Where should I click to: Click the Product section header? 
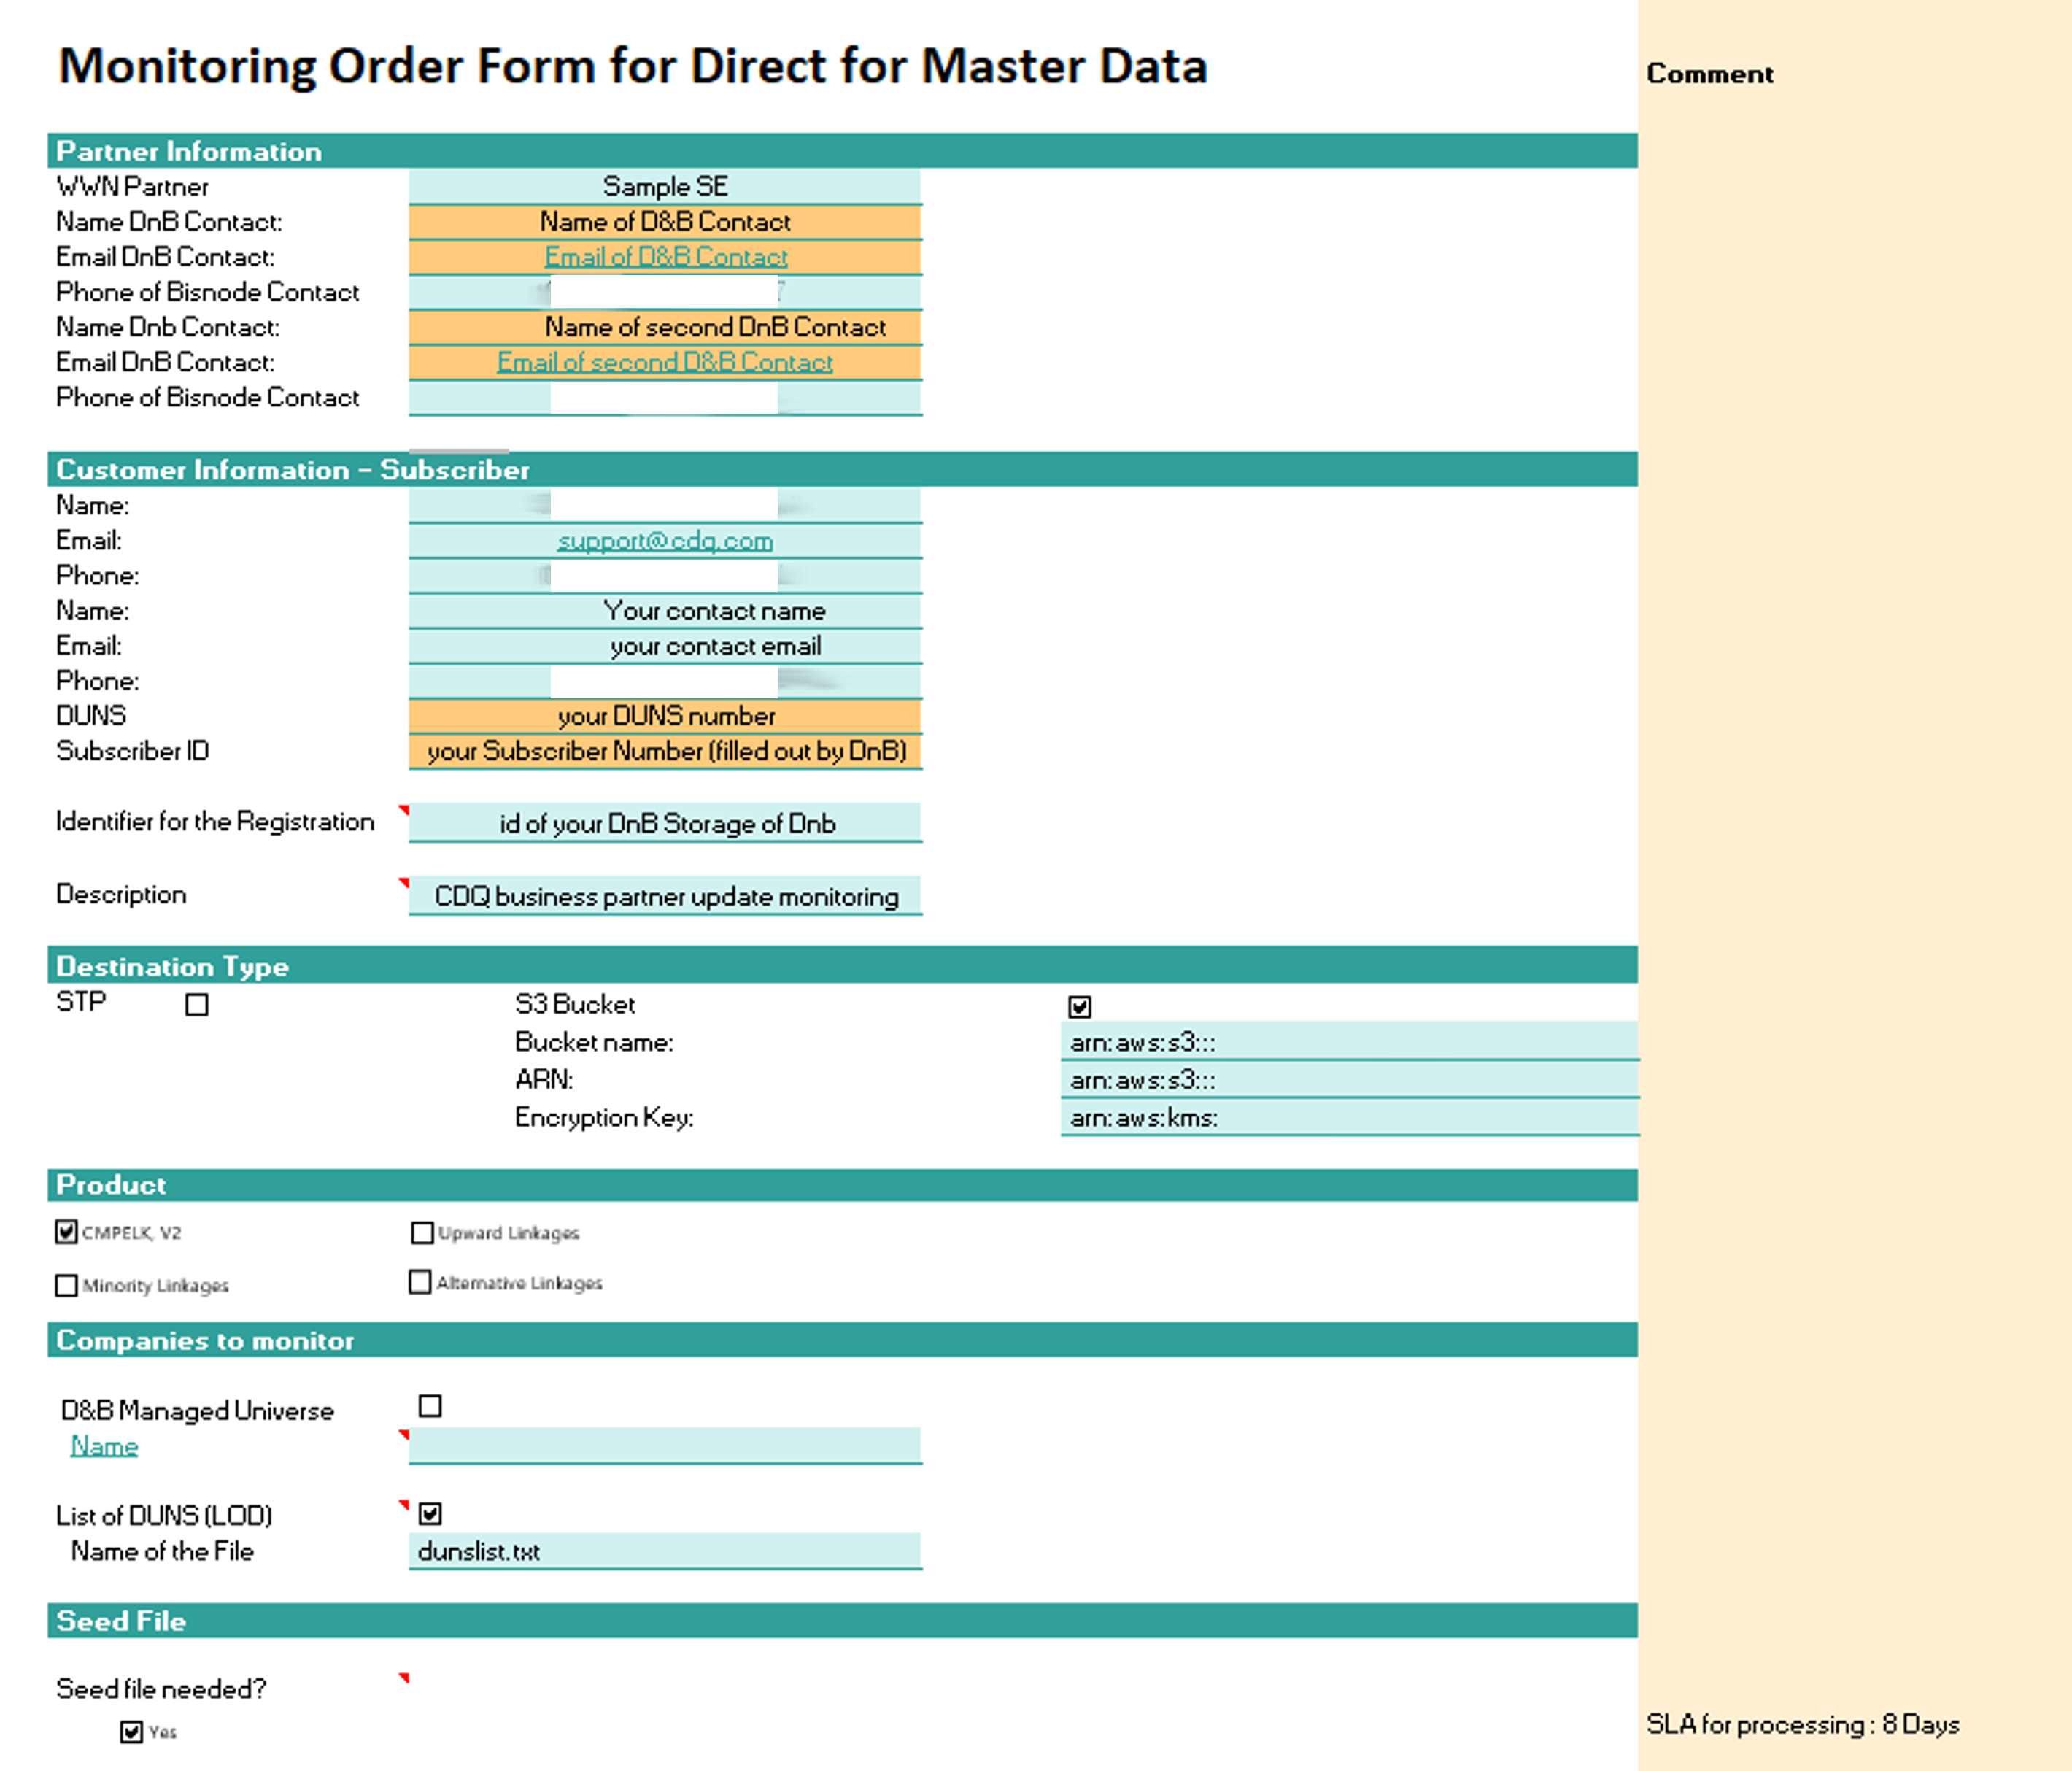pos(842,1184)
